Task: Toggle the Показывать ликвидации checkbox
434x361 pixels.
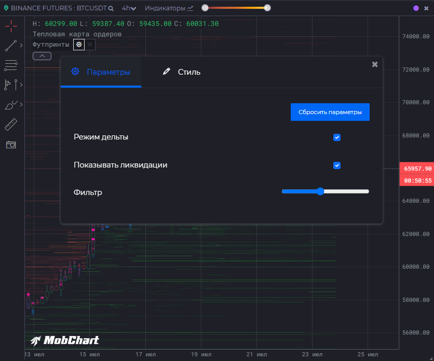Action: 337,165
